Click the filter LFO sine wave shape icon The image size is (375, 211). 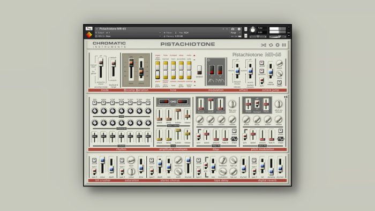point(234,139)
